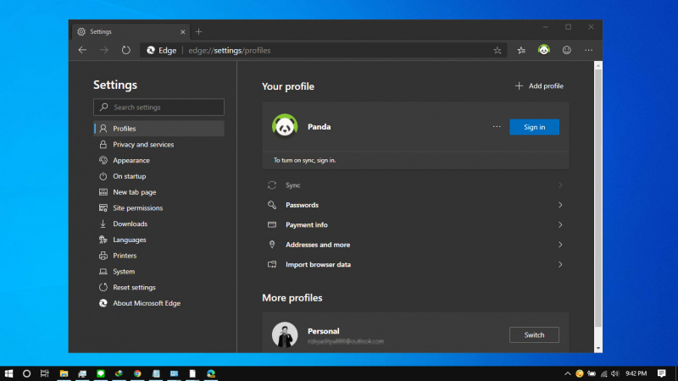The width and height of the screenshot is (678, 381).
Task: Open a new tab with plus button
Action: tap(199, 31)
